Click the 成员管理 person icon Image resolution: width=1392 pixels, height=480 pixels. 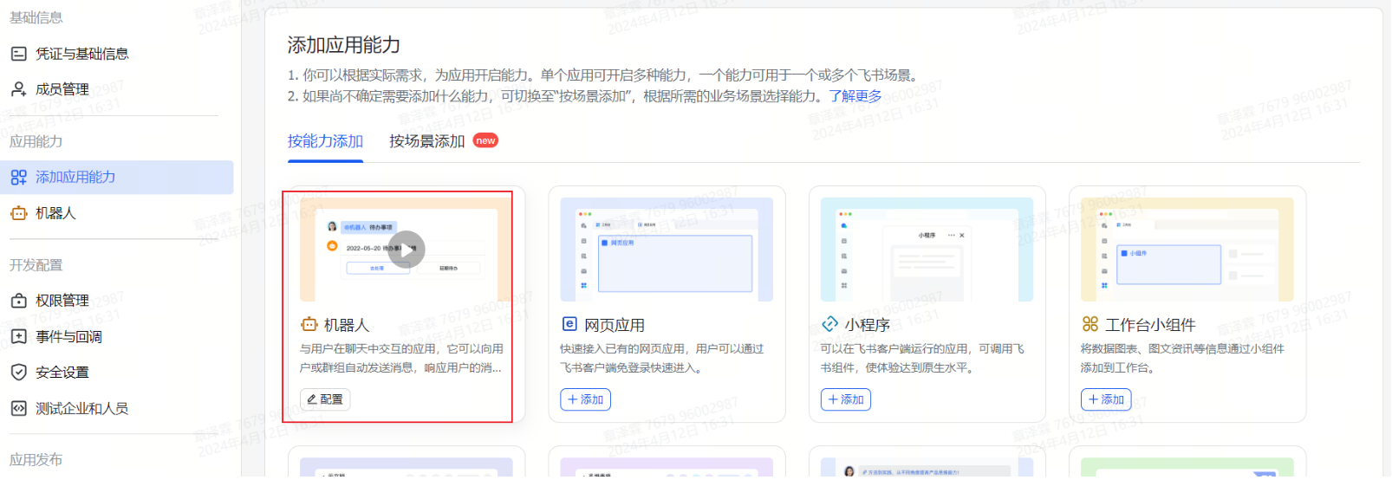[x=18, y=89]
